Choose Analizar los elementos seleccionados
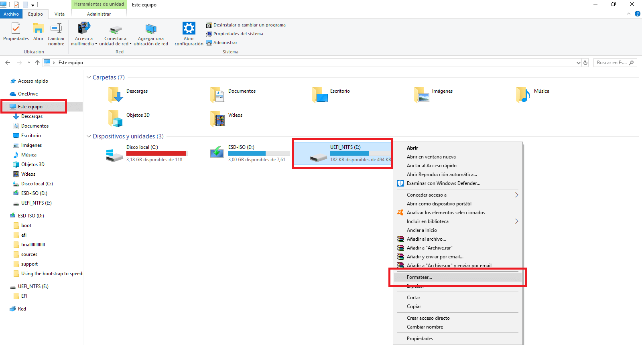The image size is (642, 345). [x=458, y=213]
